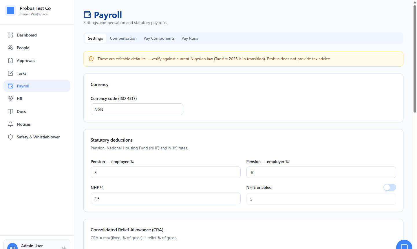Select Payroll in the sidebar

pyautogui.click(x=37, y=86)
